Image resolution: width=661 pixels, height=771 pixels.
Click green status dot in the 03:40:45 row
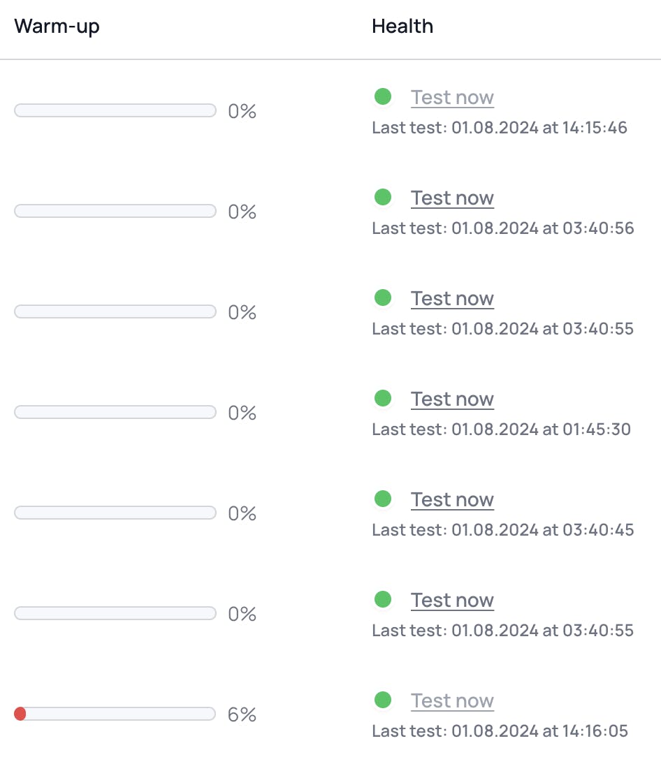tap(383, 499)
